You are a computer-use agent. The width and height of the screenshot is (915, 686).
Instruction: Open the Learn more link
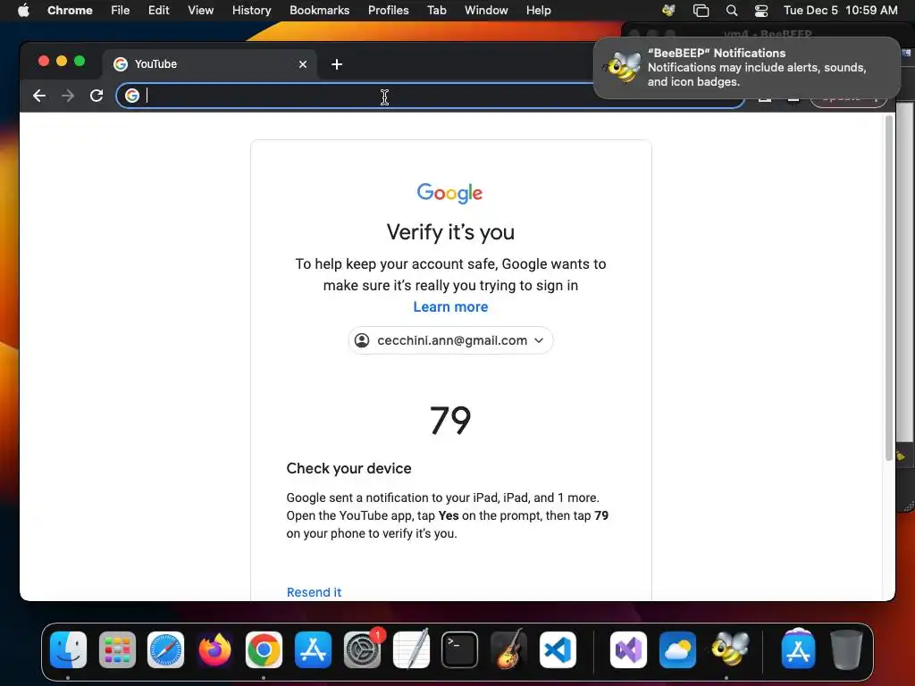[x=450, y=307]
